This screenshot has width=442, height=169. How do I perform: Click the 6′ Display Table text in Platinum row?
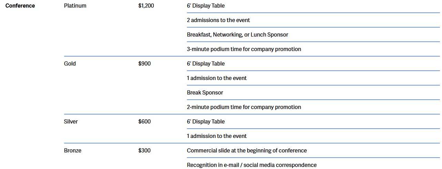click(x=206, y=6)
